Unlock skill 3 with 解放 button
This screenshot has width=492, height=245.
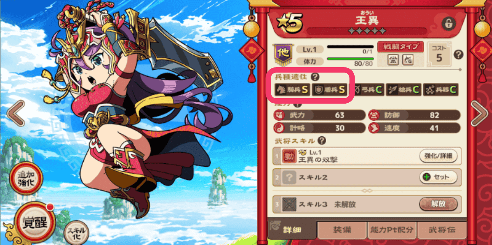tap(438, 204)
